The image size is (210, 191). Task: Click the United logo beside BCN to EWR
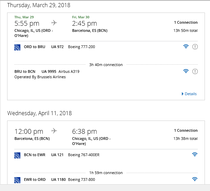click(17, 155)
